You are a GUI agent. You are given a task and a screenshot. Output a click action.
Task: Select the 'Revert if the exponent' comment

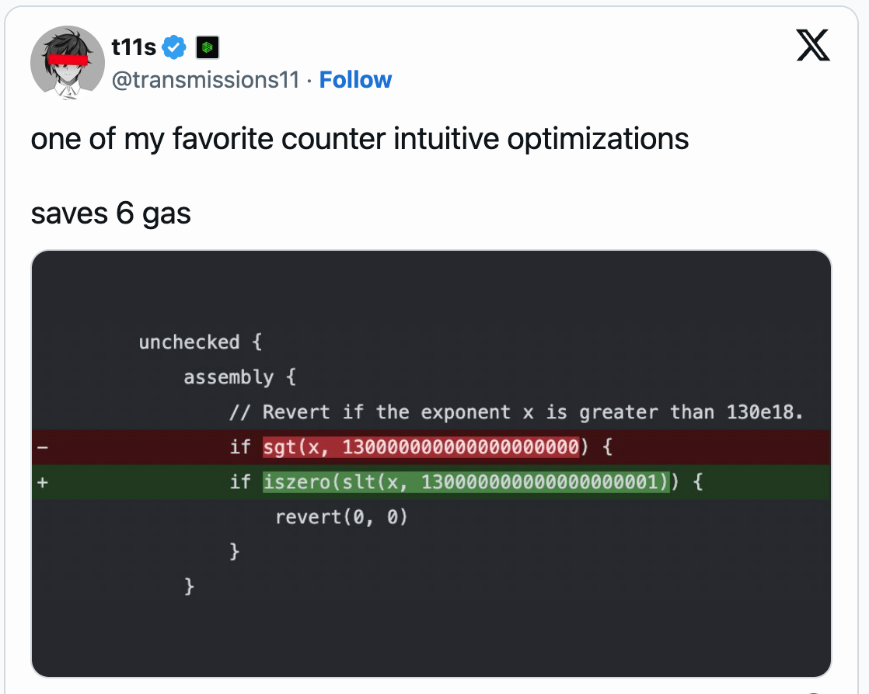tap(515, 412)
